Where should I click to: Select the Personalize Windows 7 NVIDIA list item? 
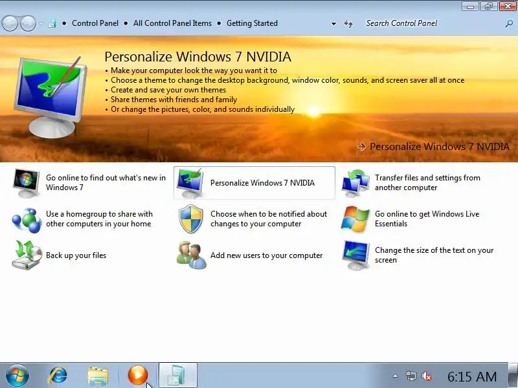pyautogui.click(x=254, y=183)
